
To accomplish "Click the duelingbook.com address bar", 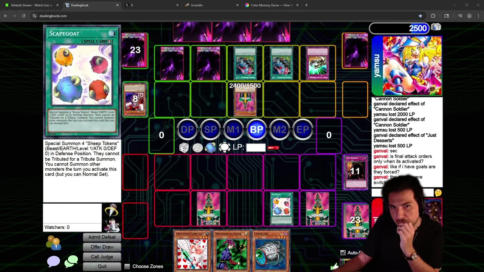I will point(227,16).
